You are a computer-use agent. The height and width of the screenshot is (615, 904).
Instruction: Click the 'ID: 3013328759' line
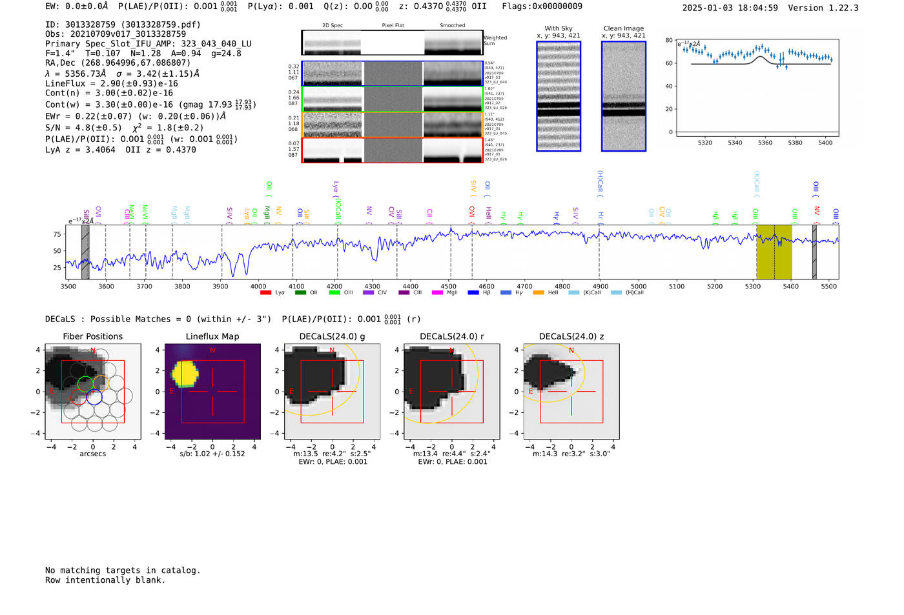point(123,25)
